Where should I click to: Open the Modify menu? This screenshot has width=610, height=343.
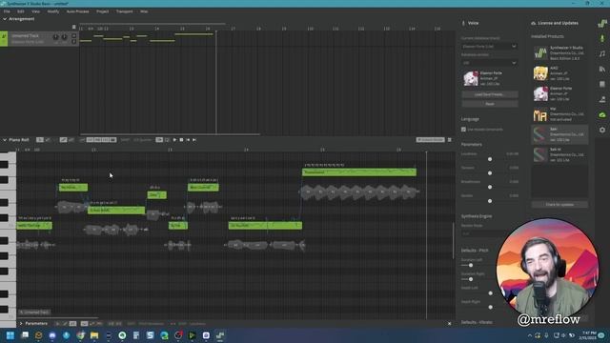(x=53, y=11)
